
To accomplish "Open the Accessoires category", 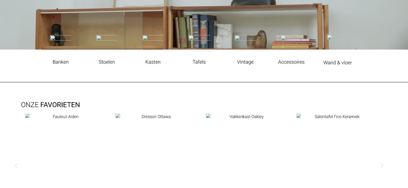I will [291, 62].
